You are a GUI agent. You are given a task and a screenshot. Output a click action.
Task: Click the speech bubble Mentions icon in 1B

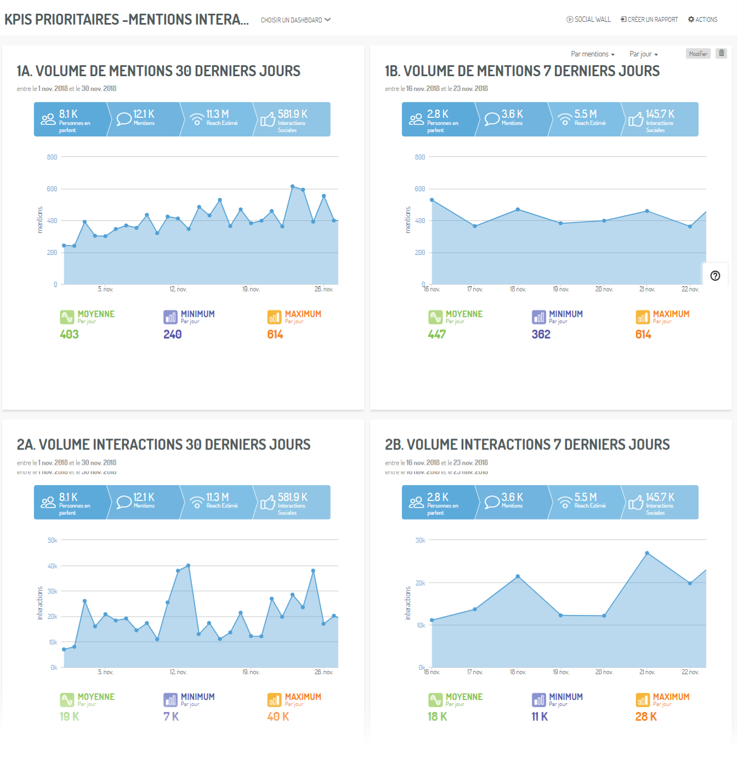coord(492,119)
